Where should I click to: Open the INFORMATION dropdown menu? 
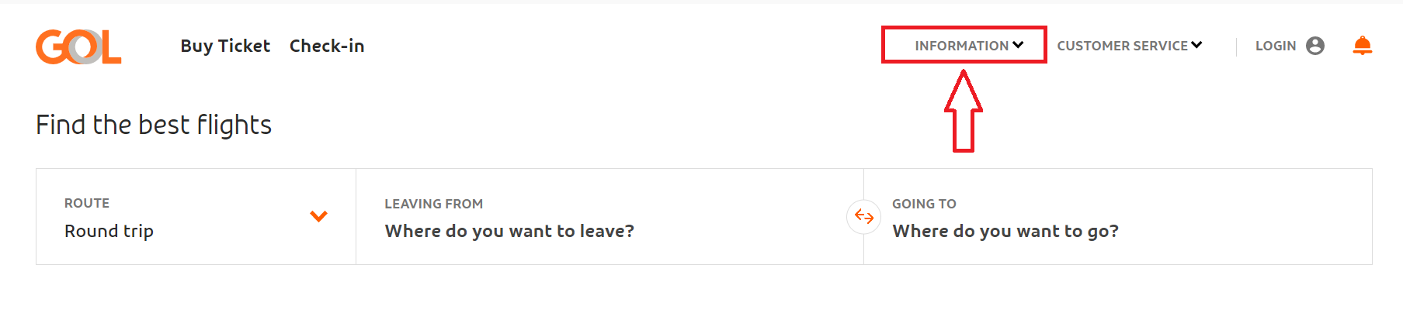coord(969,46)
